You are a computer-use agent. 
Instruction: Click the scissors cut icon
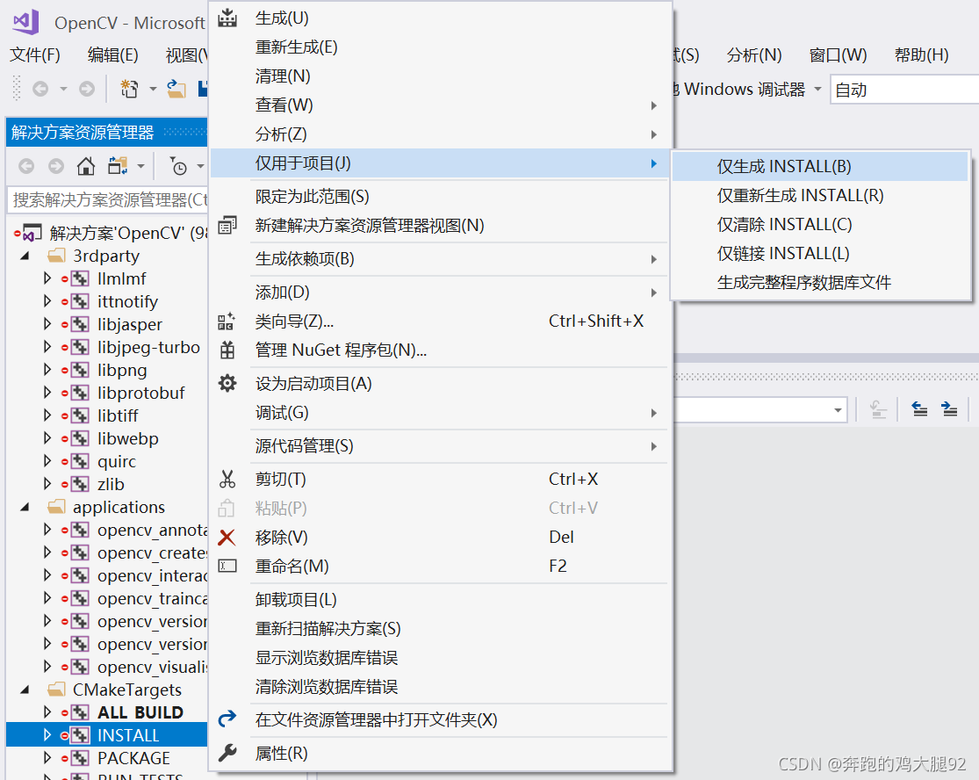[x=227, y=479]
